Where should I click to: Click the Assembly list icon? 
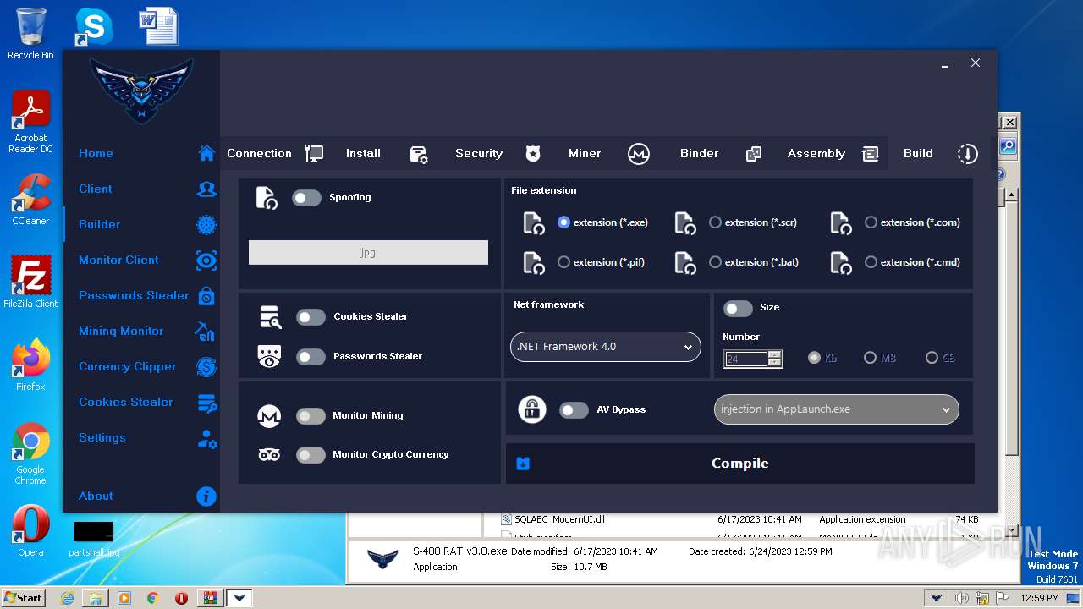tap(871, 154)
